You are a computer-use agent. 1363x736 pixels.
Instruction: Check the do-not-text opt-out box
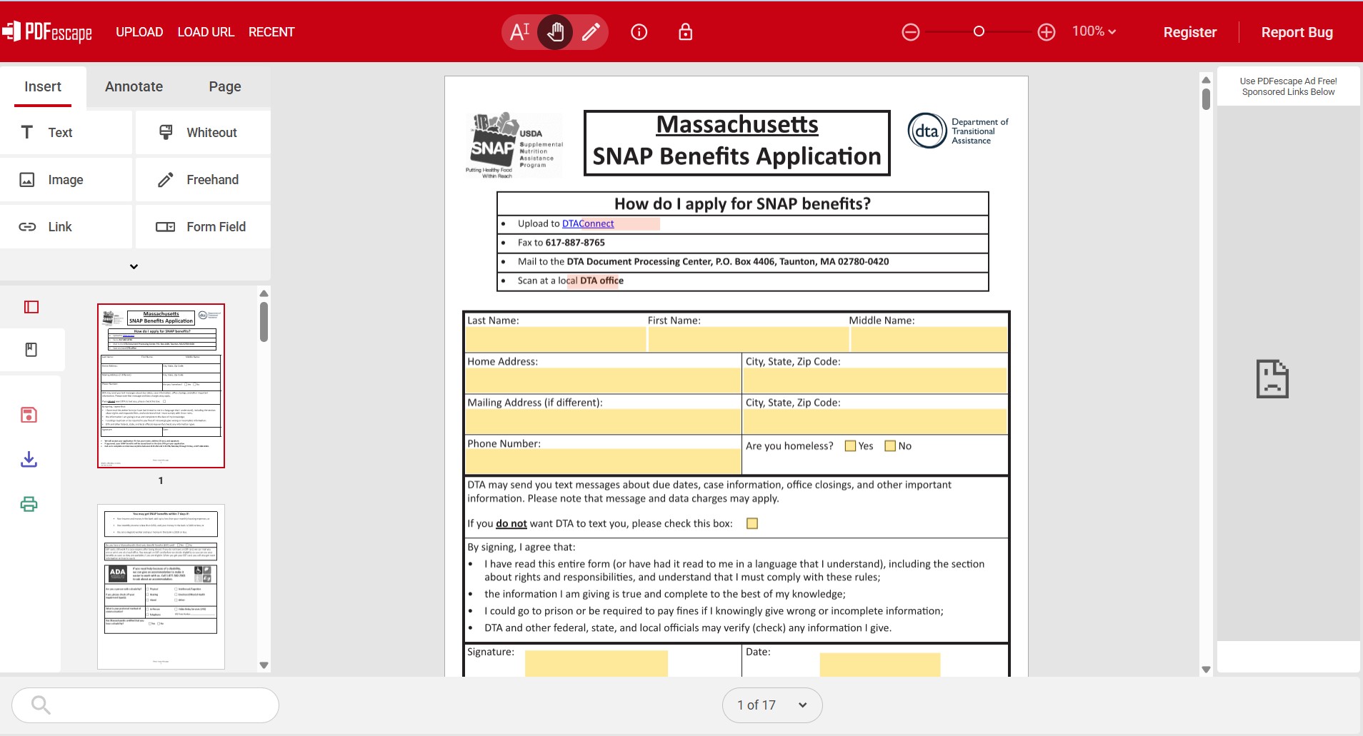752,523
